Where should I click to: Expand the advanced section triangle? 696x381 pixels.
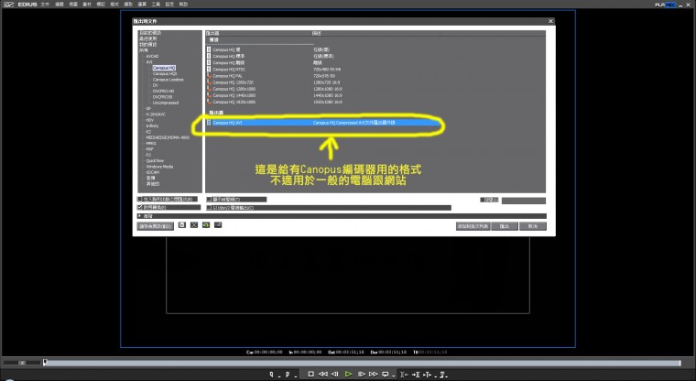point(140,216)
